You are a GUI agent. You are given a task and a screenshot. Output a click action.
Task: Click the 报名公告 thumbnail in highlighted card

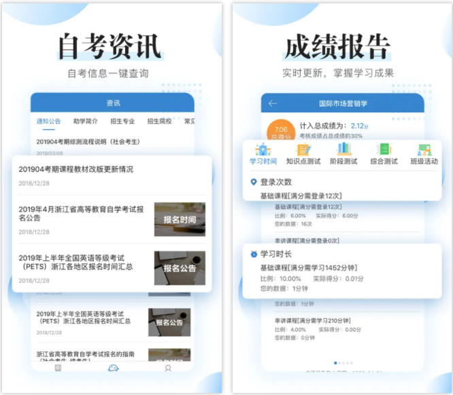coord(180,267)
